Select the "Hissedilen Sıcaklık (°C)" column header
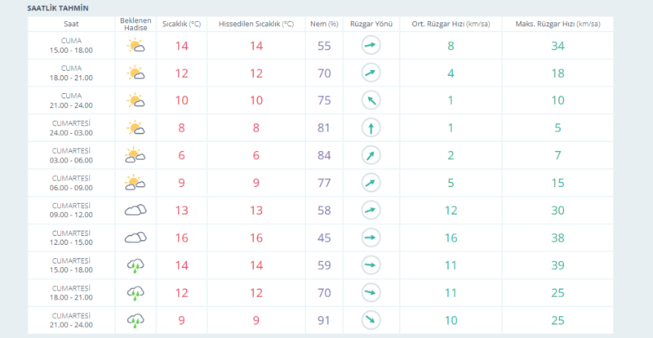This screenshot has width=653, height=338. tap(255, 24)
